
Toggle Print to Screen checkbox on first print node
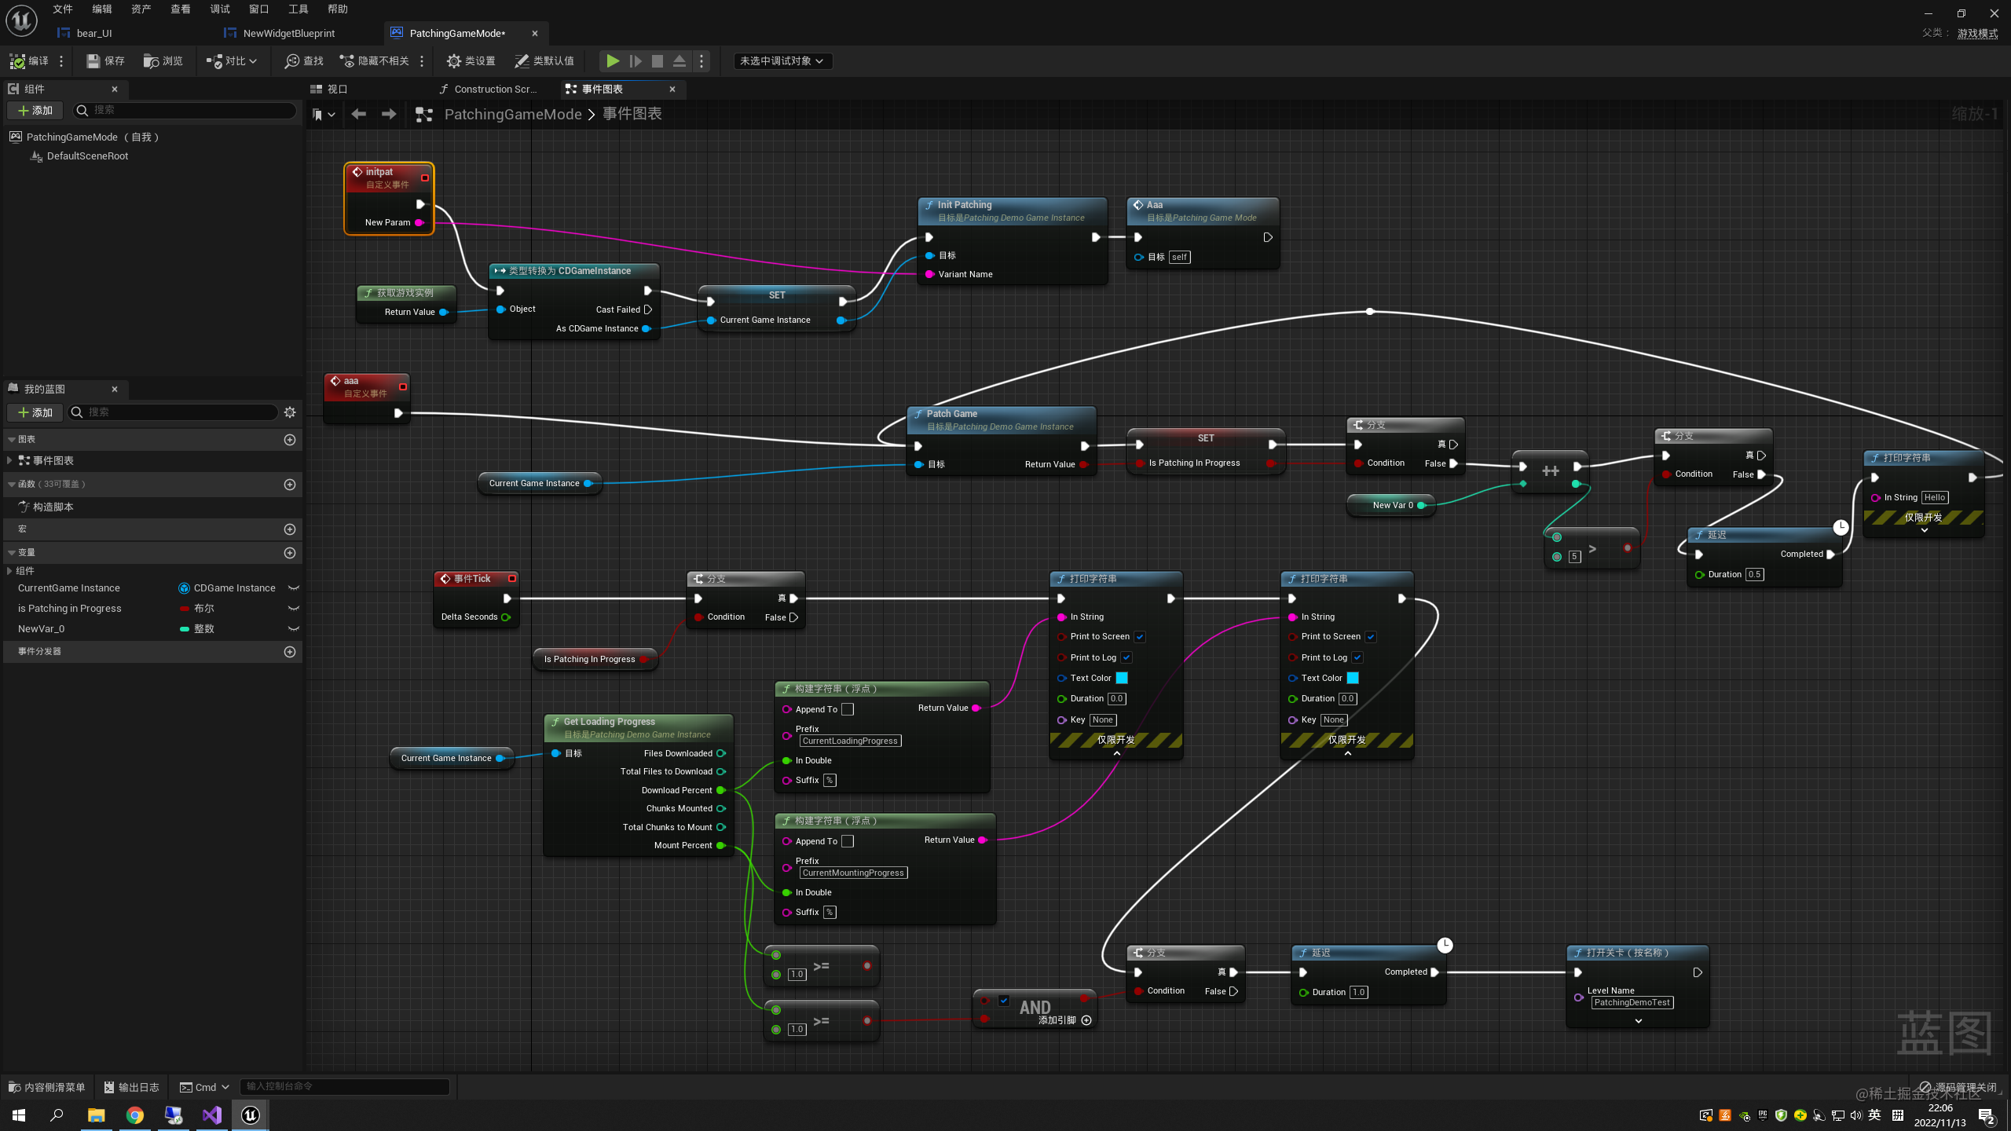pyautogui.click(x=1140, y=637)
